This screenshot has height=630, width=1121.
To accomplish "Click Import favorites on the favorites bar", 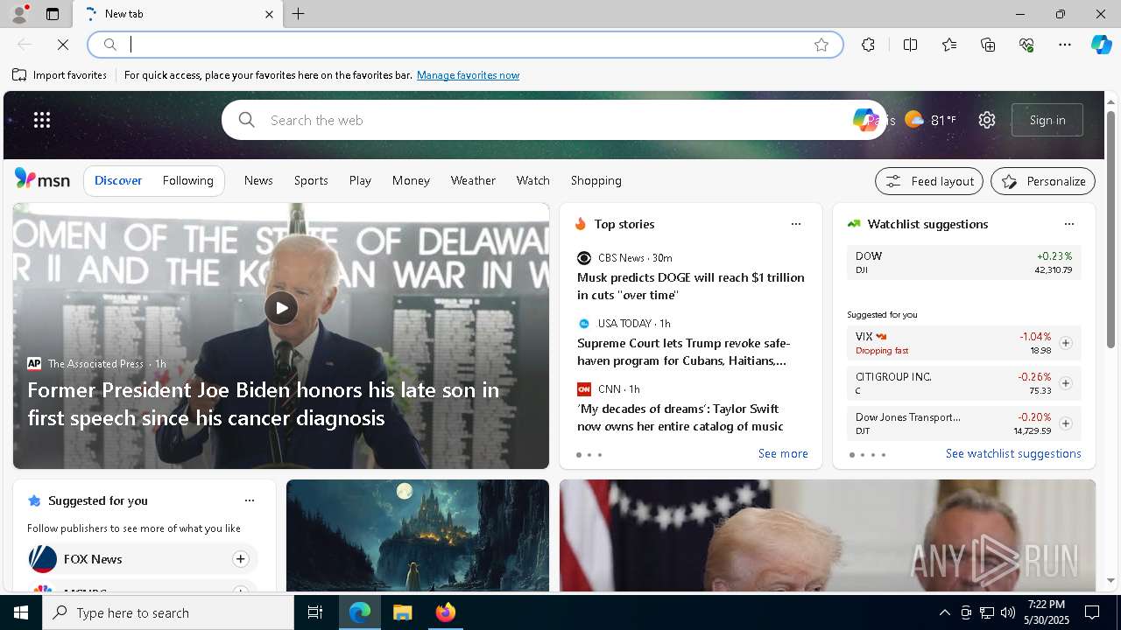I will pos(60,75).
